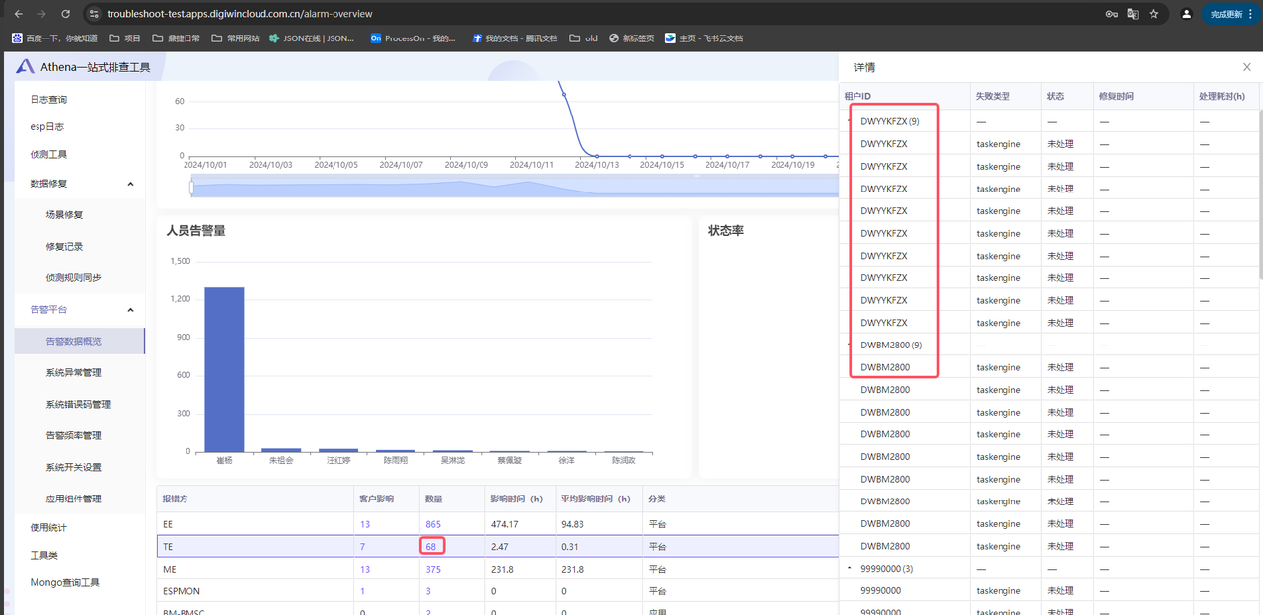
Task: Click the translate page icon
Action: pos(1133,14)
